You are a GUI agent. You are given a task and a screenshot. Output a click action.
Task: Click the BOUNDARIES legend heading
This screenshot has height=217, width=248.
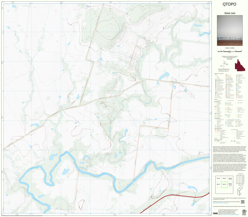pos(217,102)
